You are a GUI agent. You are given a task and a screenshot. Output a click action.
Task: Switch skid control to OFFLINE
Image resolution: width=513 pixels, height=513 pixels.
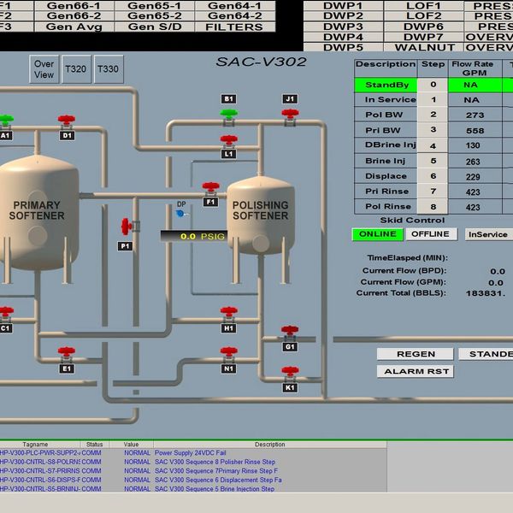tap(431, 234)
